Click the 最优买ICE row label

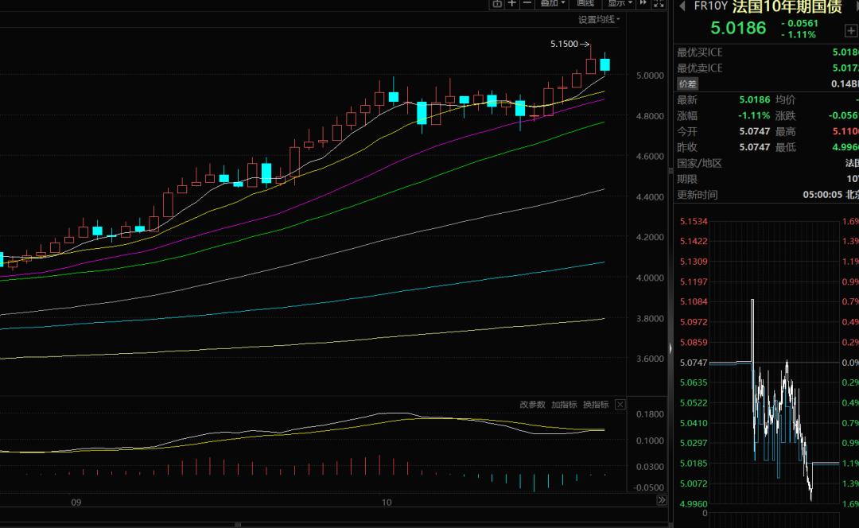click(x=700, y=52)
